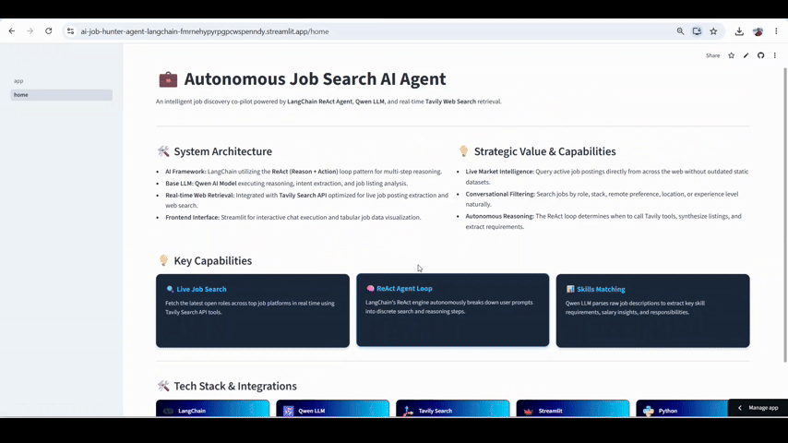The width and height of the screenshot is (788, 443).
Task: Bookmark this page with star icon
Action: click(x=713, y=31)
